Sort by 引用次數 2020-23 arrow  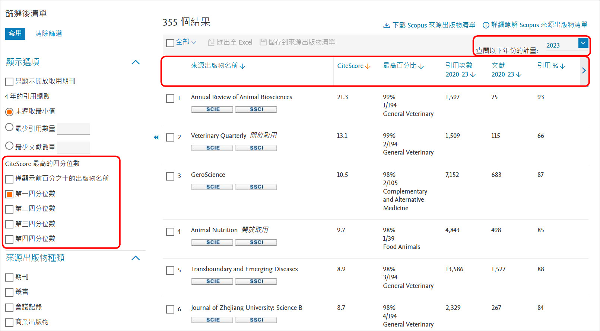click(x=473, y=75)
